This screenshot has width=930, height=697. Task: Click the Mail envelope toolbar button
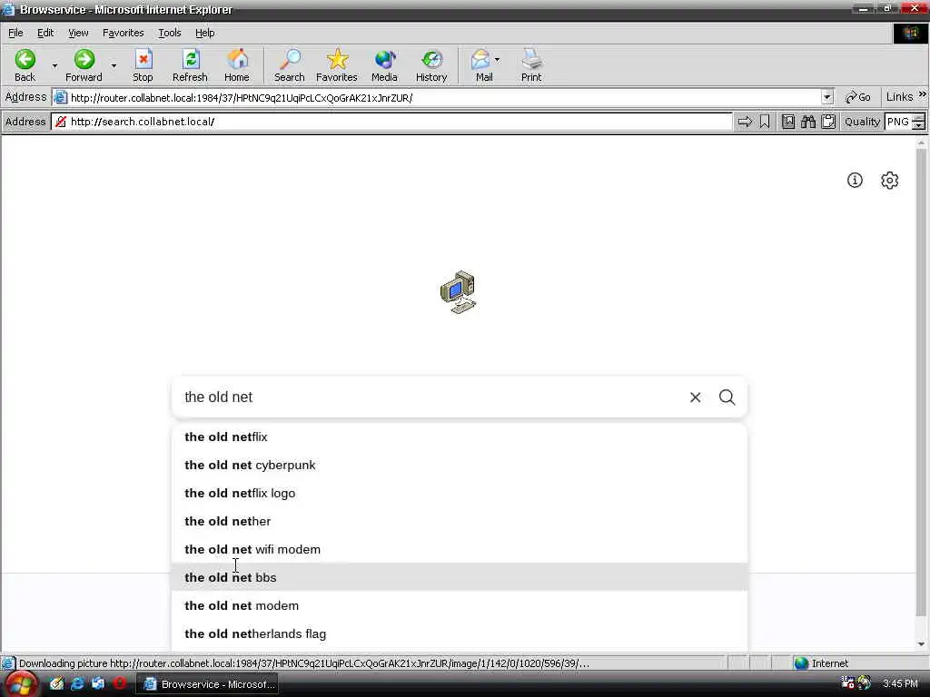tap(481, 65)
